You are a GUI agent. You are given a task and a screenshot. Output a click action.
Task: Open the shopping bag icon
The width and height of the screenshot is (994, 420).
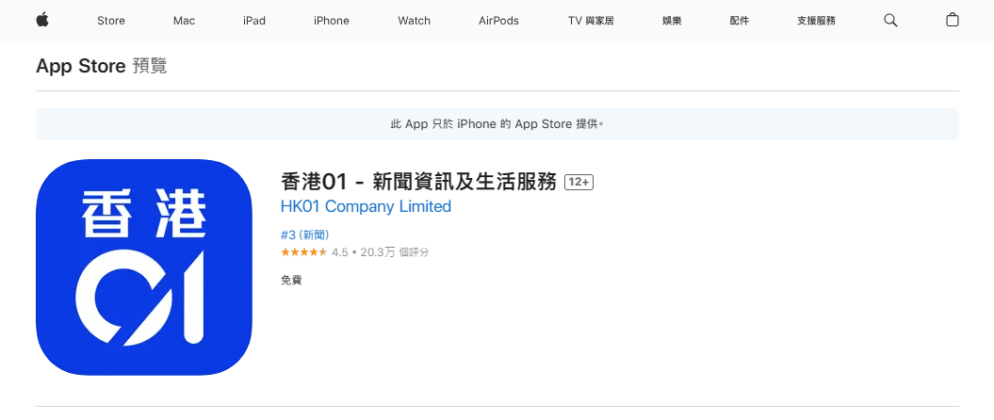coord(953,21)
